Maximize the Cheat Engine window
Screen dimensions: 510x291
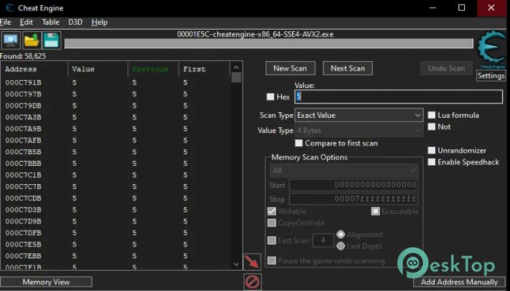pos(461,8)
